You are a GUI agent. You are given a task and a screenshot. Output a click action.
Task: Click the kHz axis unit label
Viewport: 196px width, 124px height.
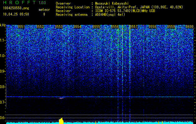click(x=3, y=25)
